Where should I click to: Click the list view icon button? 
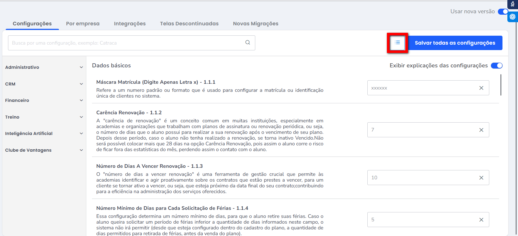pos(397,43)
